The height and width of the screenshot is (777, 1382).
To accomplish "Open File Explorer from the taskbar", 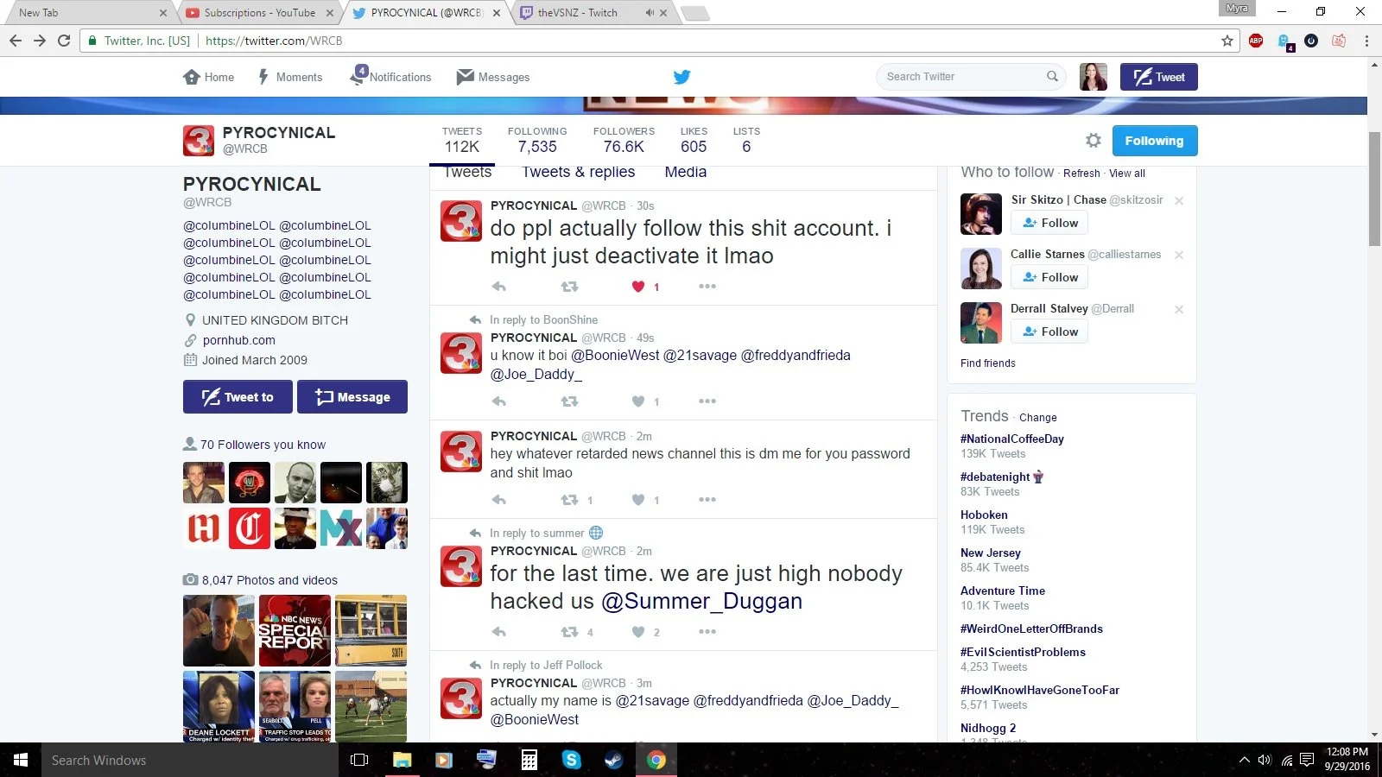I will [402, 760].
